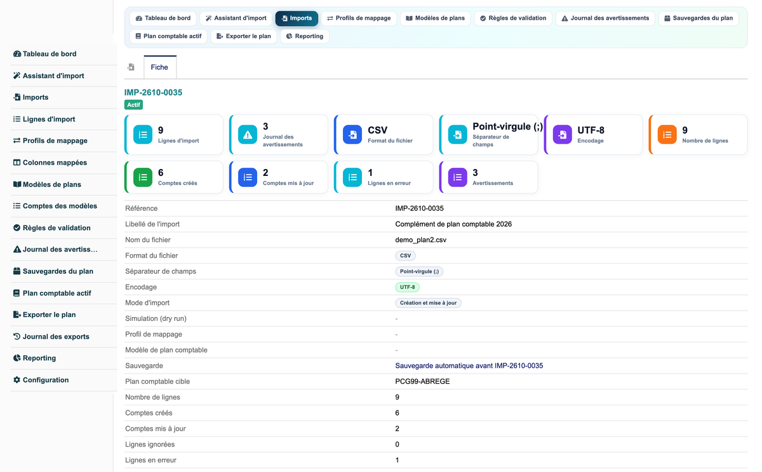Click the ledger icon beside Plan comptable actif in sidebar

pyautogui.click(x=17, y=293)
